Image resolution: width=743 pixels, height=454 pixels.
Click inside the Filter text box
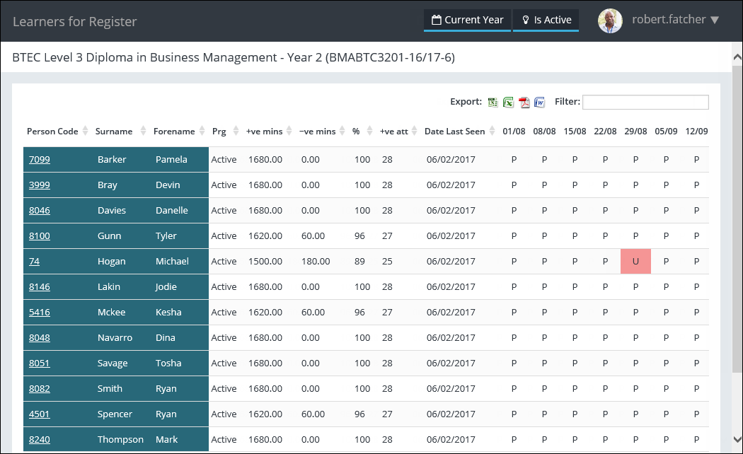tap(645, 102)
